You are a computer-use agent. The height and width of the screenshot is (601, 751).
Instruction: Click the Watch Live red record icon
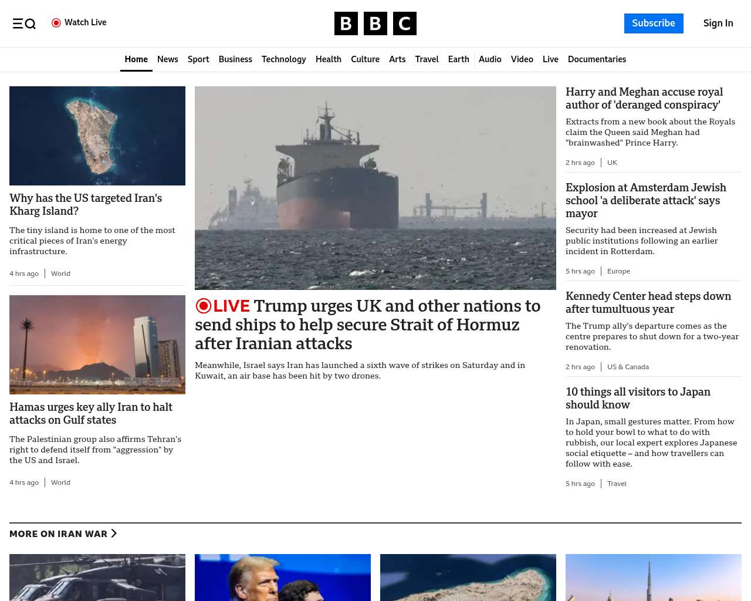pyautogui.click(x=56, y=23)
